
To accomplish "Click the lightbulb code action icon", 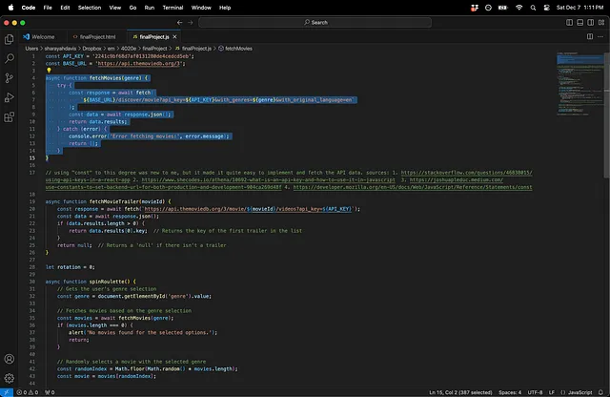I will coord(49,70).
